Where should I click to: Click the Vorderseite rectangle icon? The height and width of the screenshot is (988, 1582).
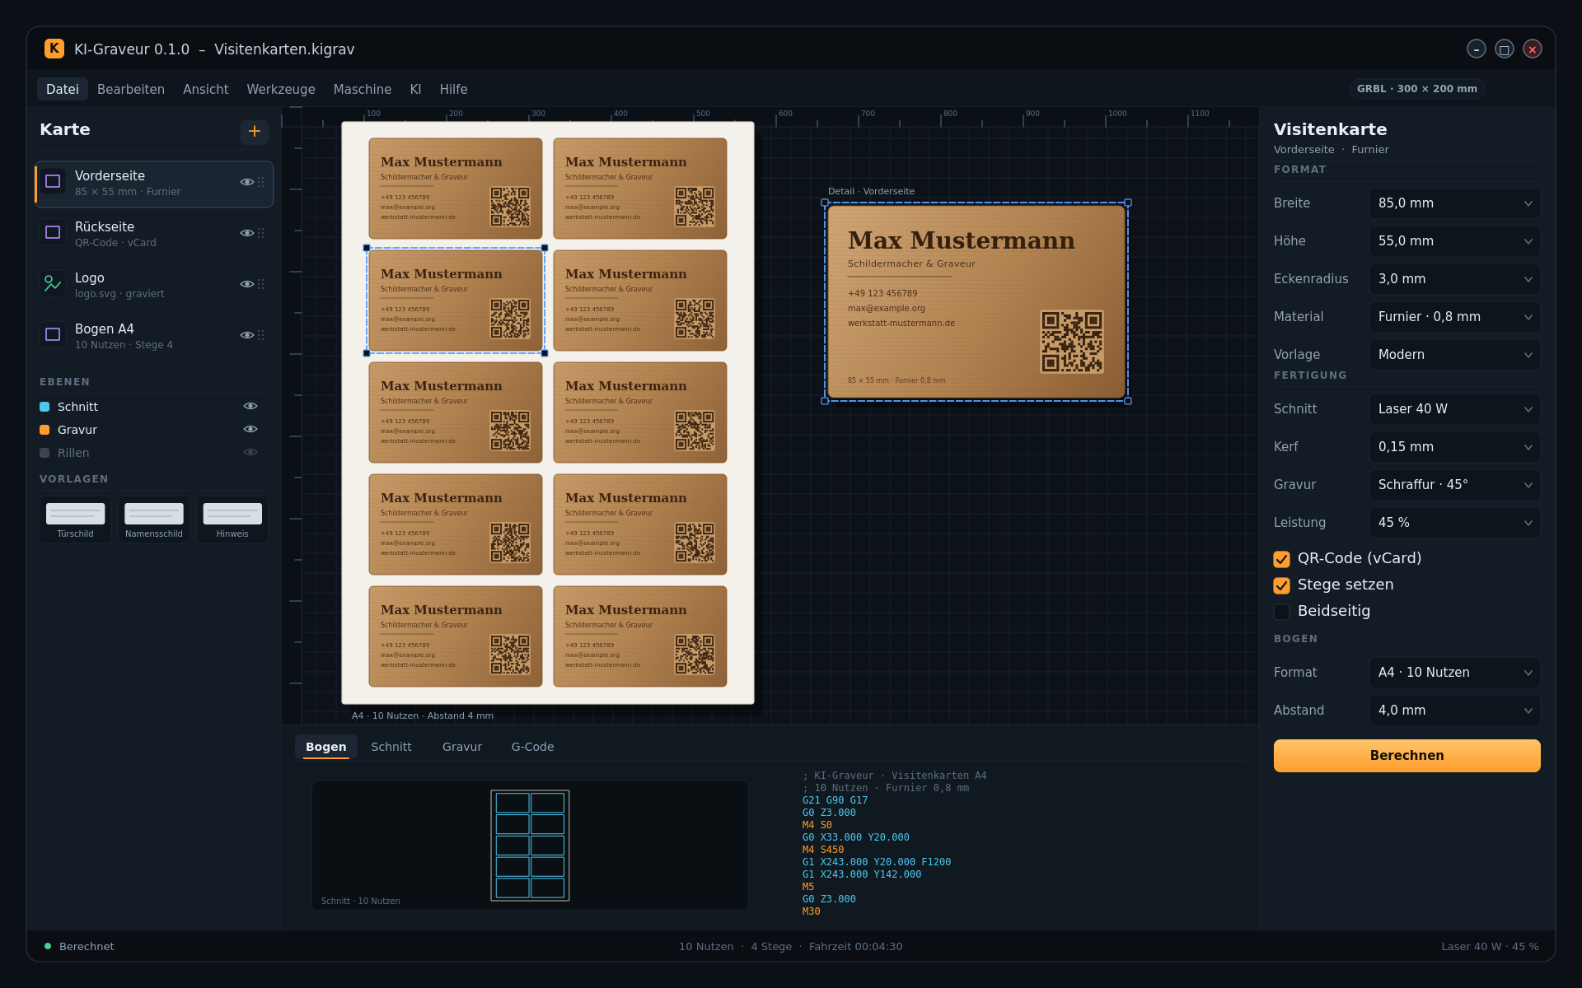(x=53, y=181)
